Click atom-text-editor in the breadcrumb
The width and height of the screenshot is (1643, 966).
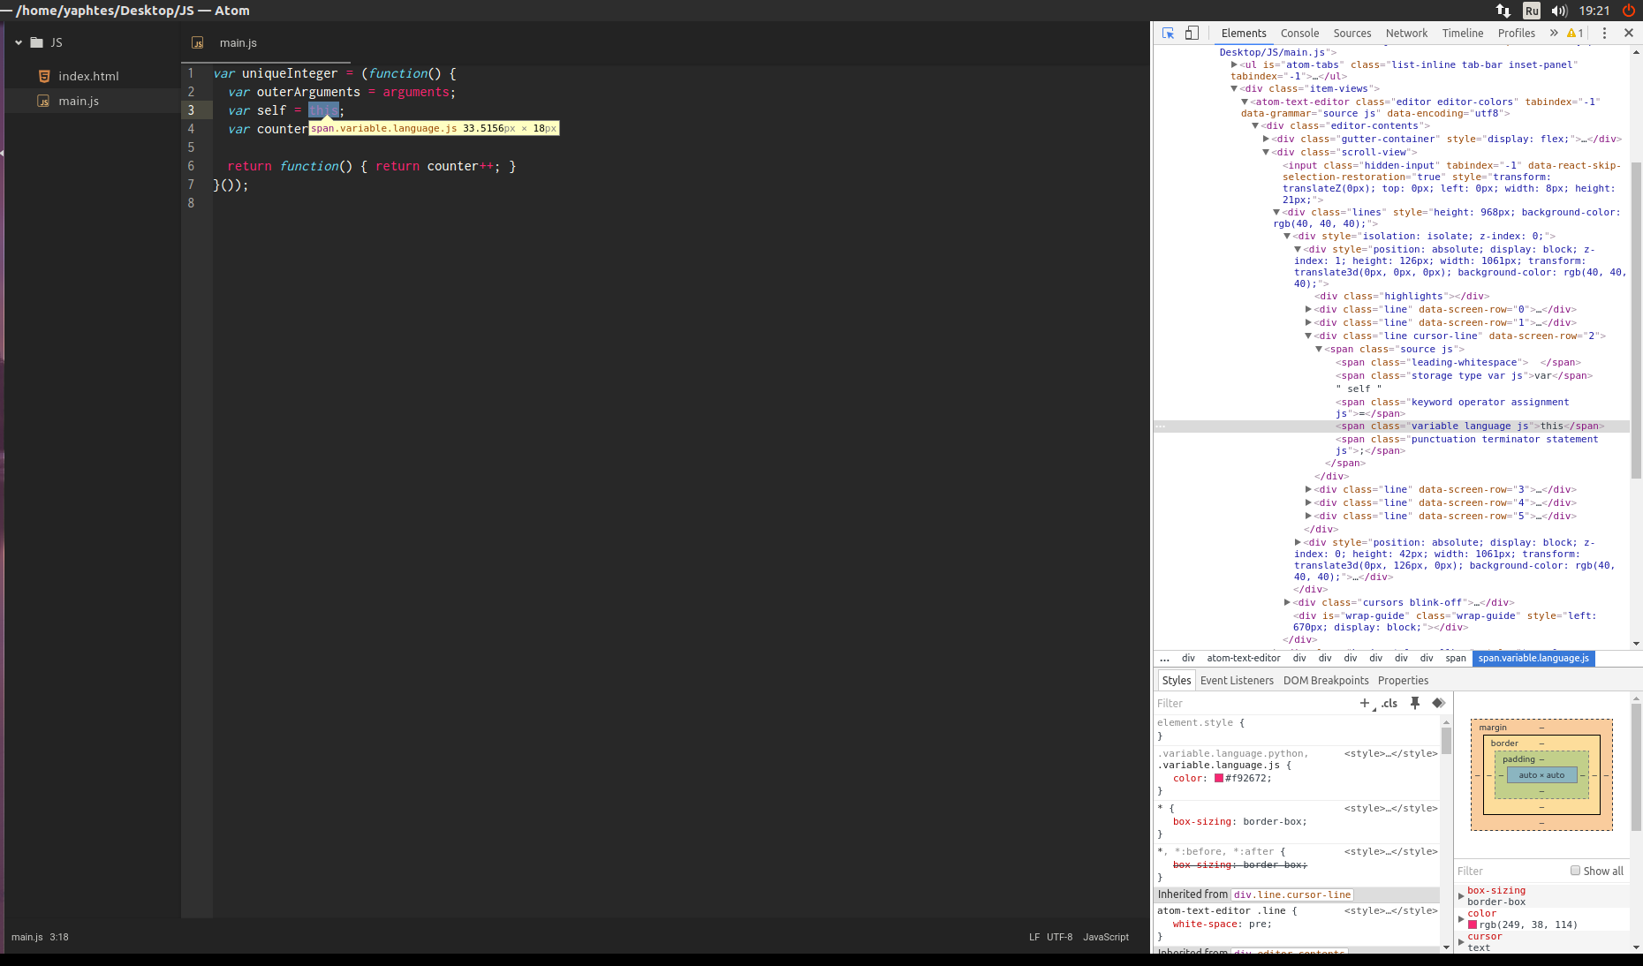[x=1243, y=658]
